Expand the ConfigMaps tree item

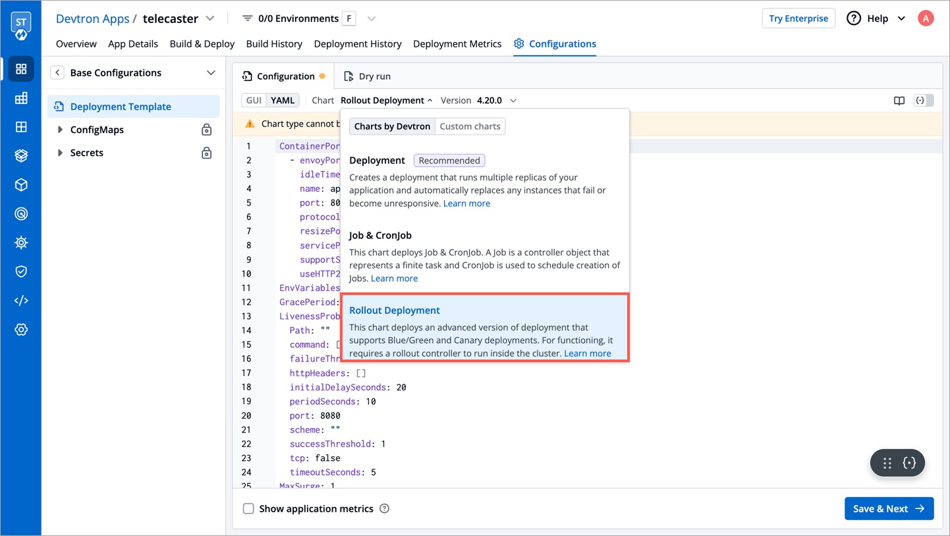pos(60,130)
